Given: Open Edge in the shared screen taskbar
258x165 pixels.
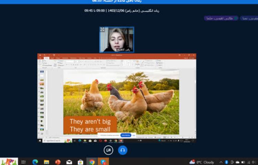Looking at the screenshot, I should [80, 141].
